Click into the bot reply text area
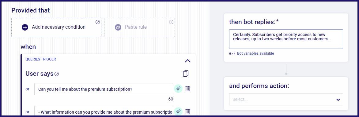The image size is (359, 117). coord(286,39)
